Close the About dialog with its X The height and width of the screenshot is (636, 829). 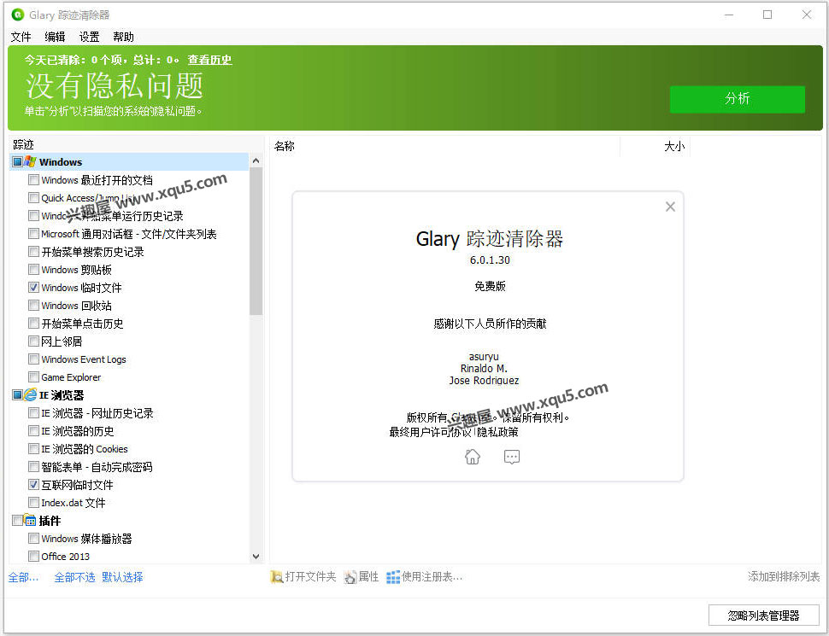(x=670, y=206)
